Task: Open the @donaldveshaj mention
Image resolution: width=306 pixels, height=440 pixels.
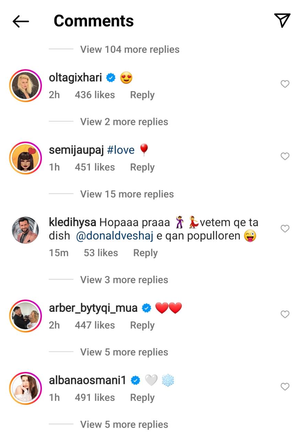Action: (x=114, y=236)
